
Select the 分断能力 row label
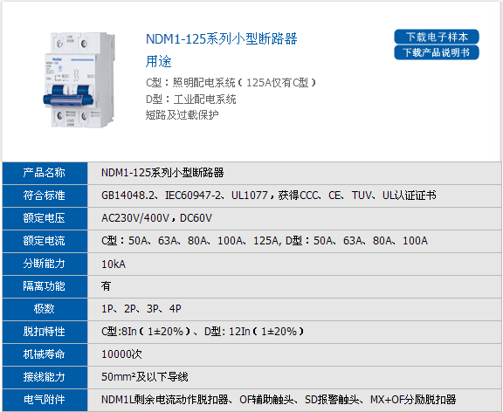[x=45, y=264]
